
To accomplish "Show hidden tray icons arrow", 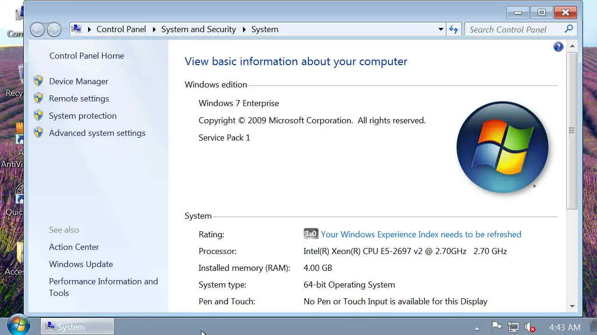I will 476,328.
